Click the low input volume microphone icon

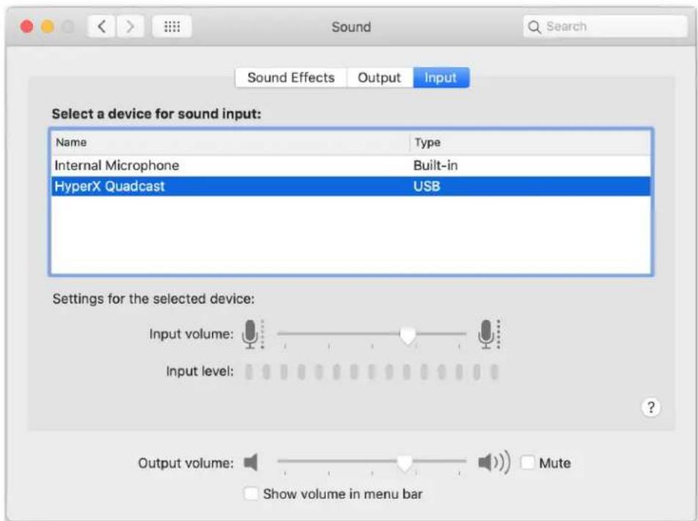(252, 334)
